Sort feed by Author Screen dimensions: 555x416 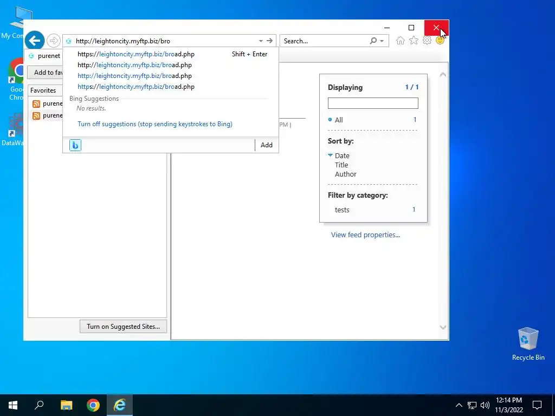click(345, 174)
